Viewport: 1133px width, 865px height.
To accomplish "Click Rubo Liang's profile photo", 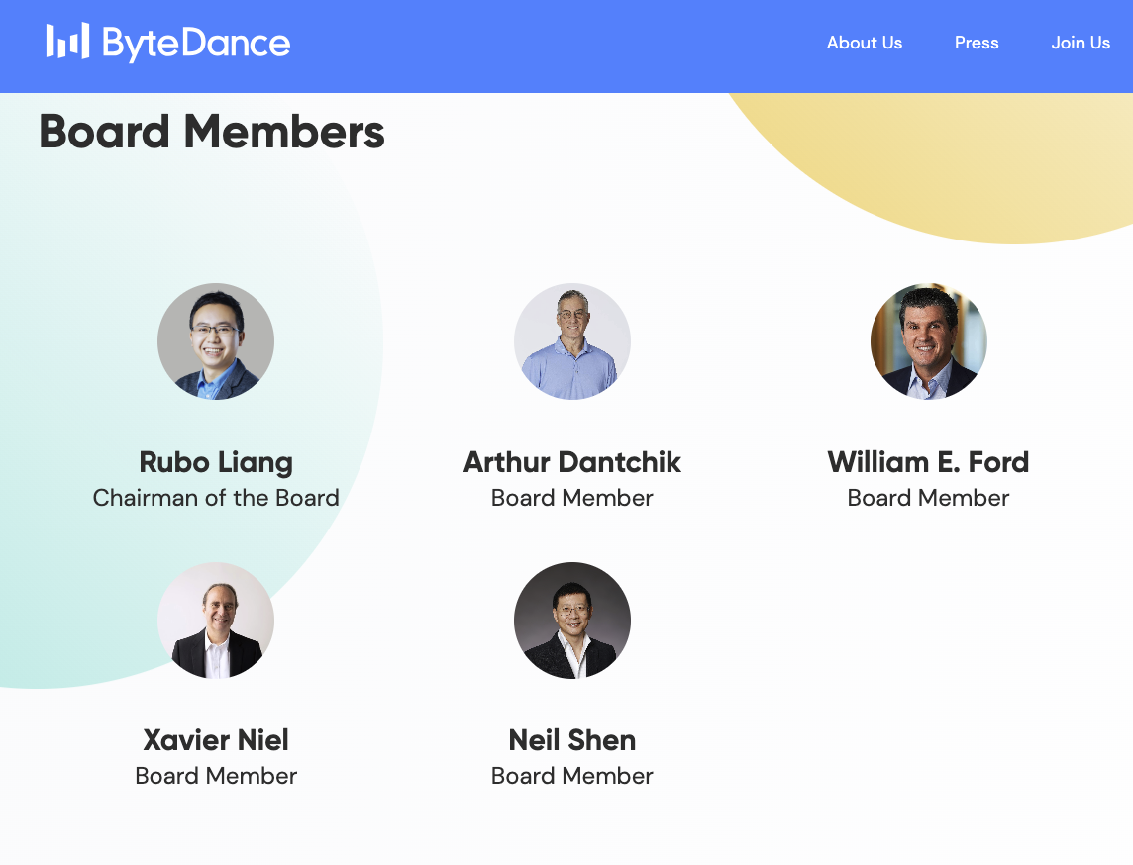I will (x=216, y=341).
